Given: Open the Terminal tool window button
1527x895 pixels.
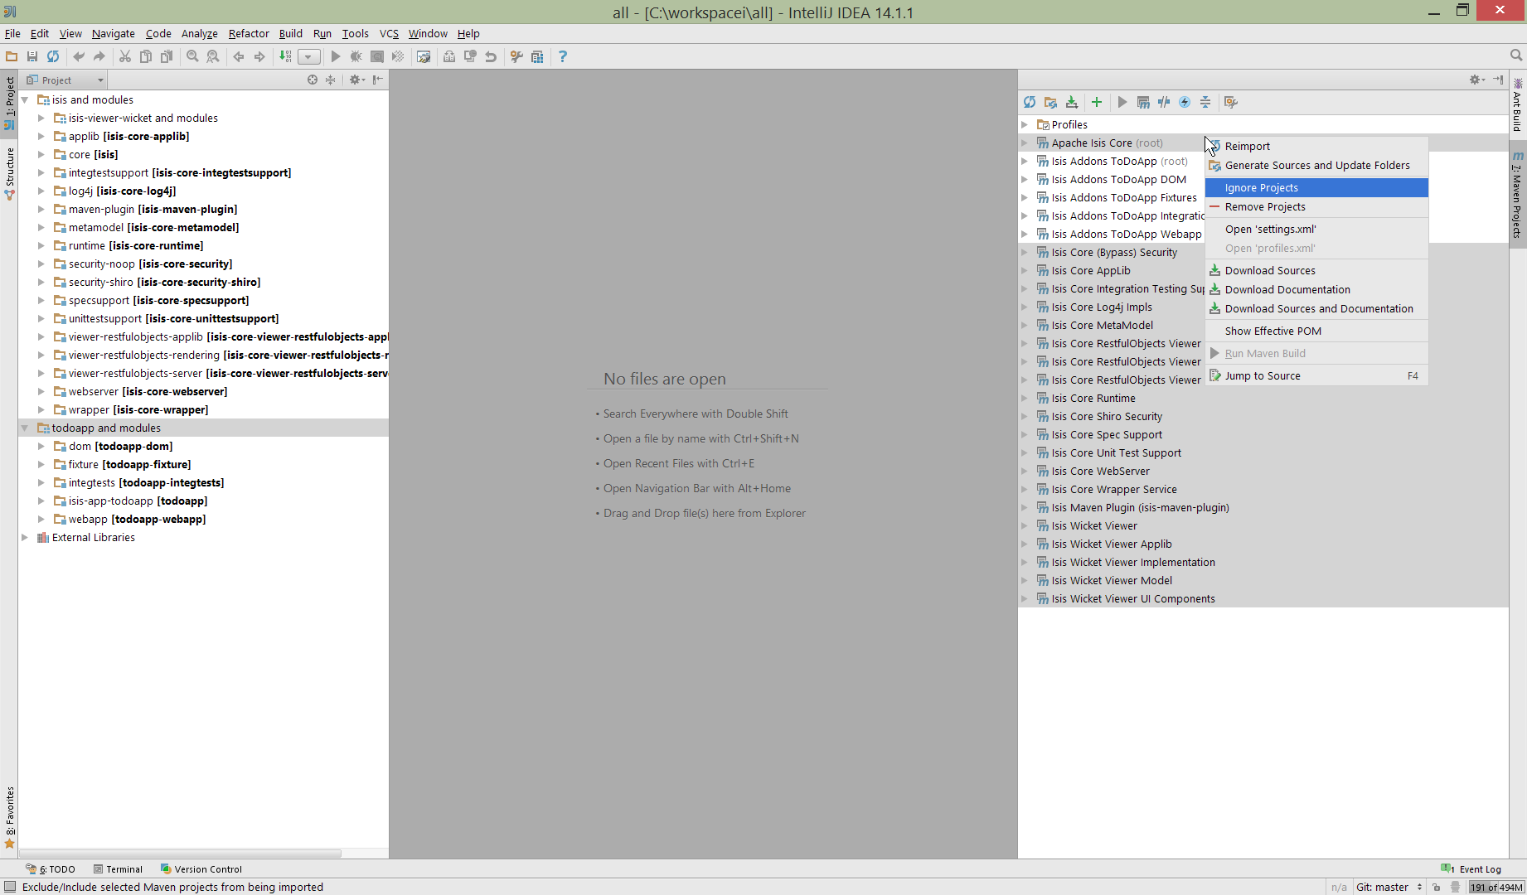Looking at the screenshot, I should [x=118, y=869].
